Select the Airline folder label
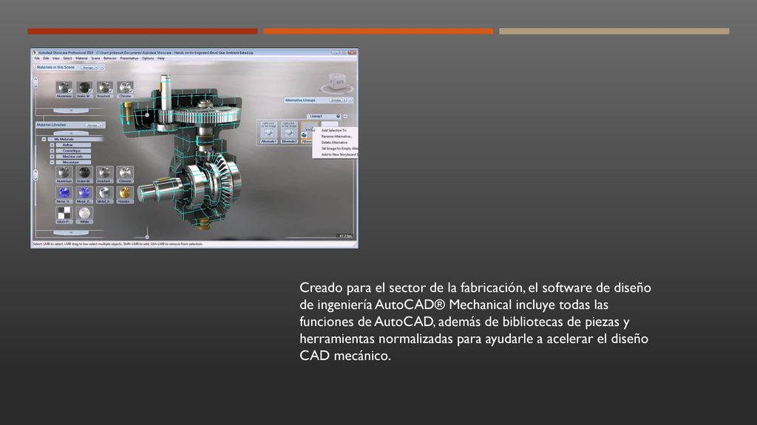757x425 pixels. pos(67,145)
